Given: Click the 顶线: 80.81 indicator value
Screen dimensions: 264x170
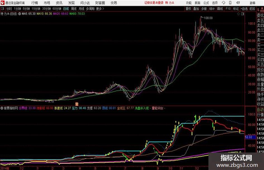Looking at the screenshot, I should tap(109, 108).
